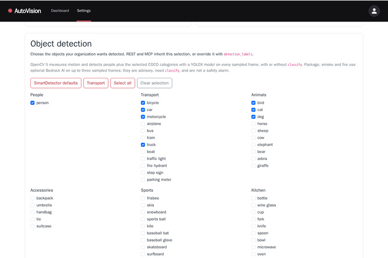Check the skateboard checkbox
The image size is (388, 258).
point(143,247)
